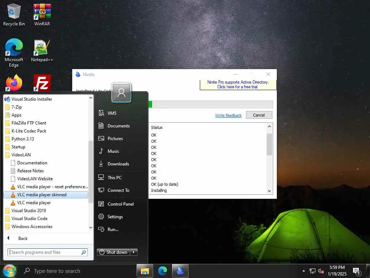Click the Windows Start orb

[x=9, y=271]
